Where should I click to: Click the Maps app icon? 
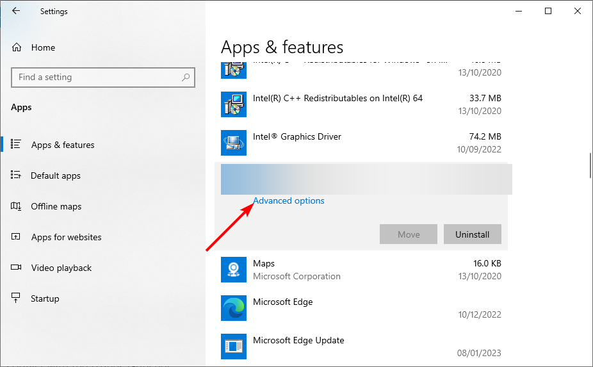(234, 270)
